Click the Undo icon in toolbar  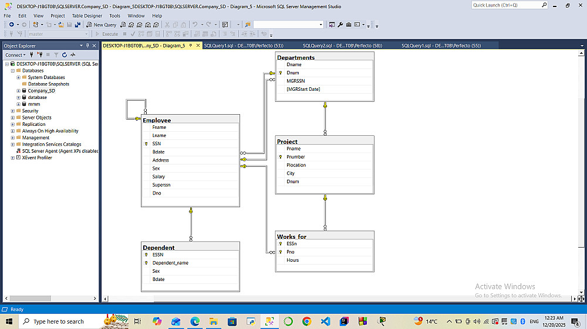(x=195, y=25)
